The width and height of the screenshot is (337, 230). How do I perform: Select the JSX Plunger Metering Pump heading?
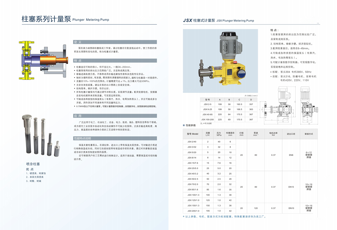click(x=235, y=21)
